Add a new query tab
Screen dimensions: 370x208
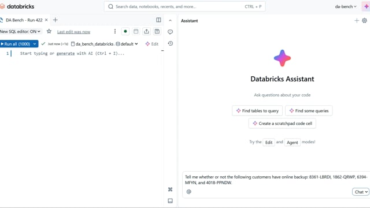click(x=55, y=20)
